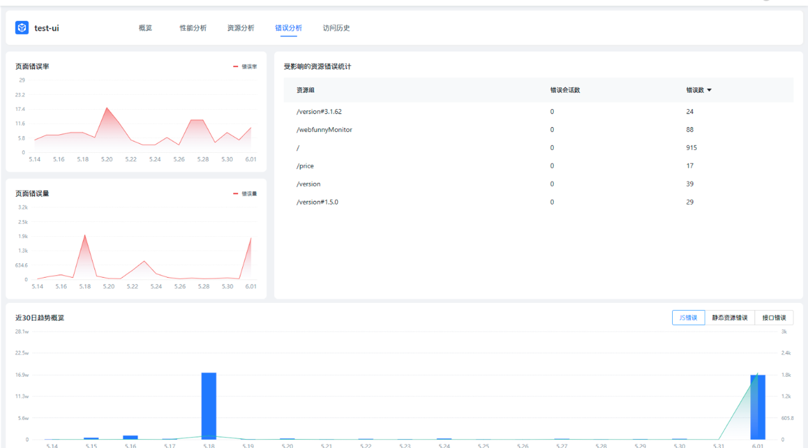Click error count 24
Viewport: 808px width, 448px height.
click(690, 111)
